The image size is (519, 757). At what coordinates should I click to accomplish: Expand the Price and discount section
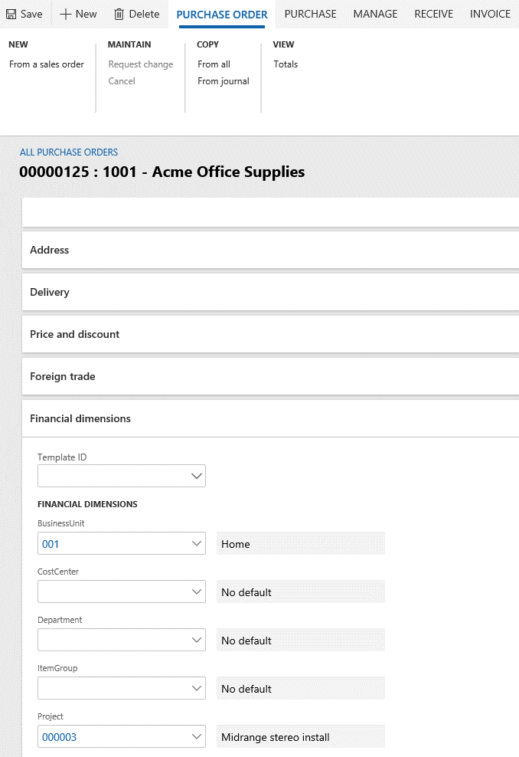coord(270,334)
